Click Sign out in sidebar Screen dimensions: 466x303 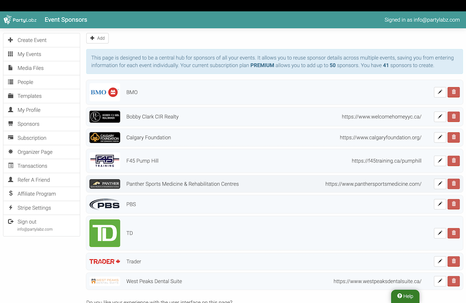click(x=42, y=225)
